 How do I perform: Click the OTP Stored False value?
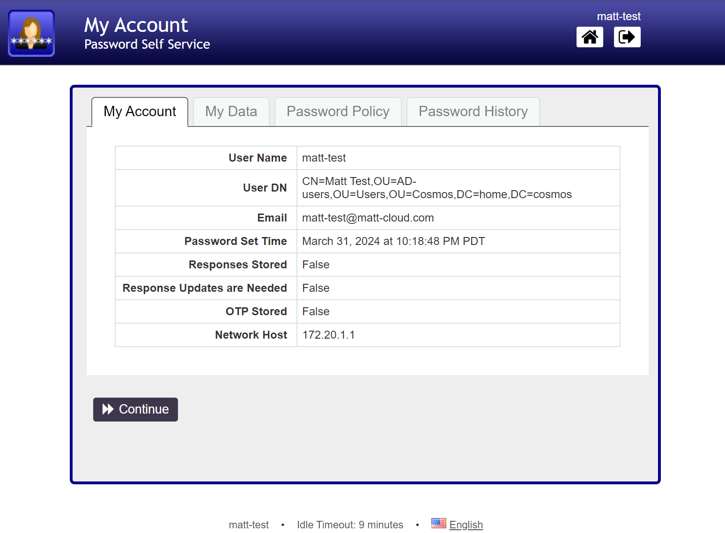pos(316,311)
